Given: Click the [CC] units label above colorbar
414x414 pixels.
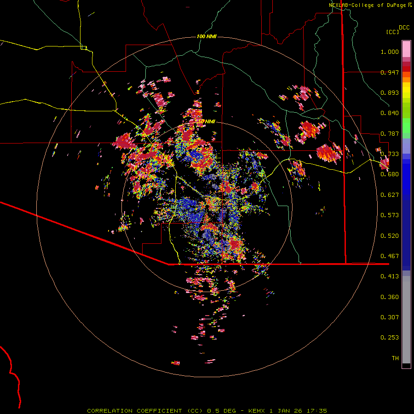Looking at the screenshot, I should pyautogui.click(x=392, y=32).
